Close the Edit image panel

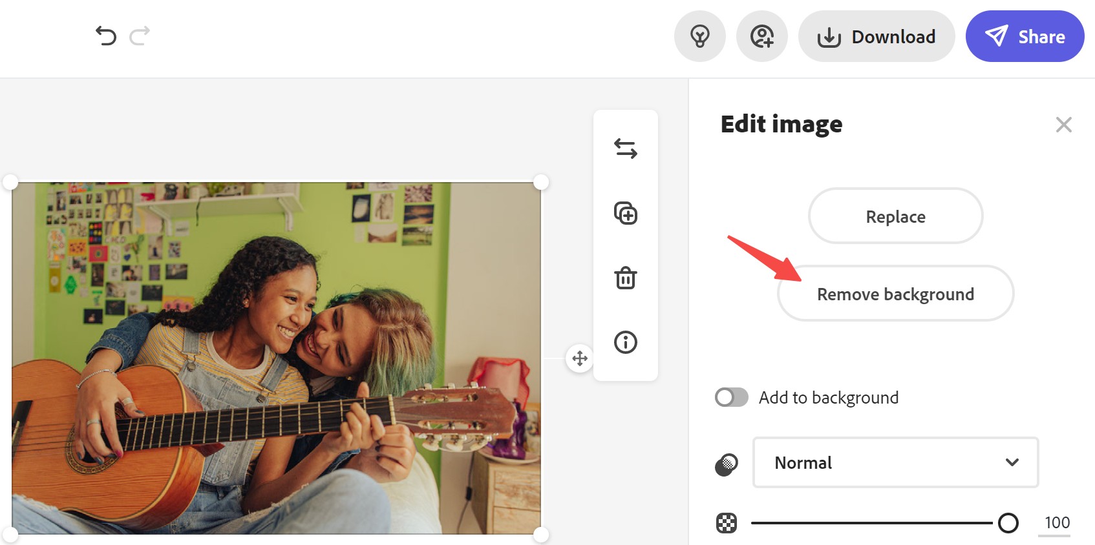1063,125
